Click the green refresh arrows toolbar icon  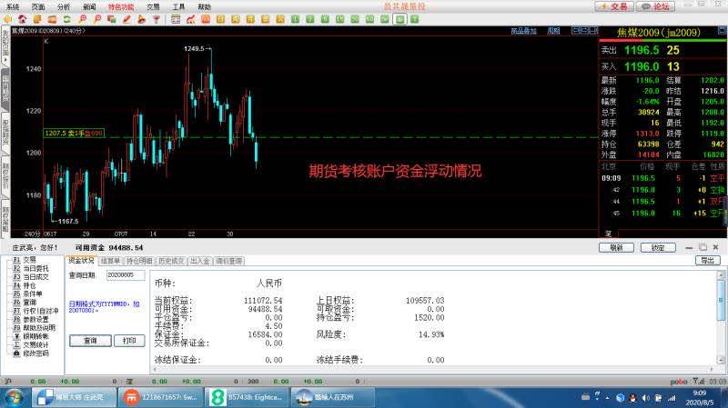67,19
